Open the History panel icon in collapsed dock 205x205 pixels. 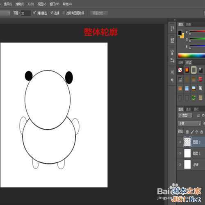[172, 29]
